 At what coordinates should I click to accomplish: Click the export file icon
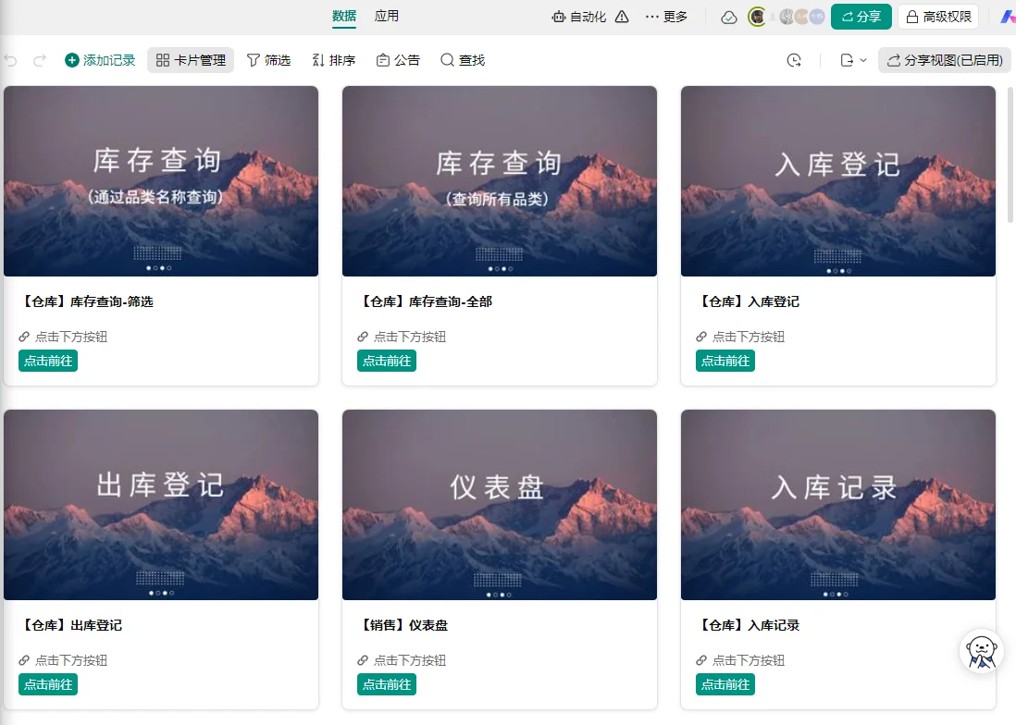click(x=847, y=60)
